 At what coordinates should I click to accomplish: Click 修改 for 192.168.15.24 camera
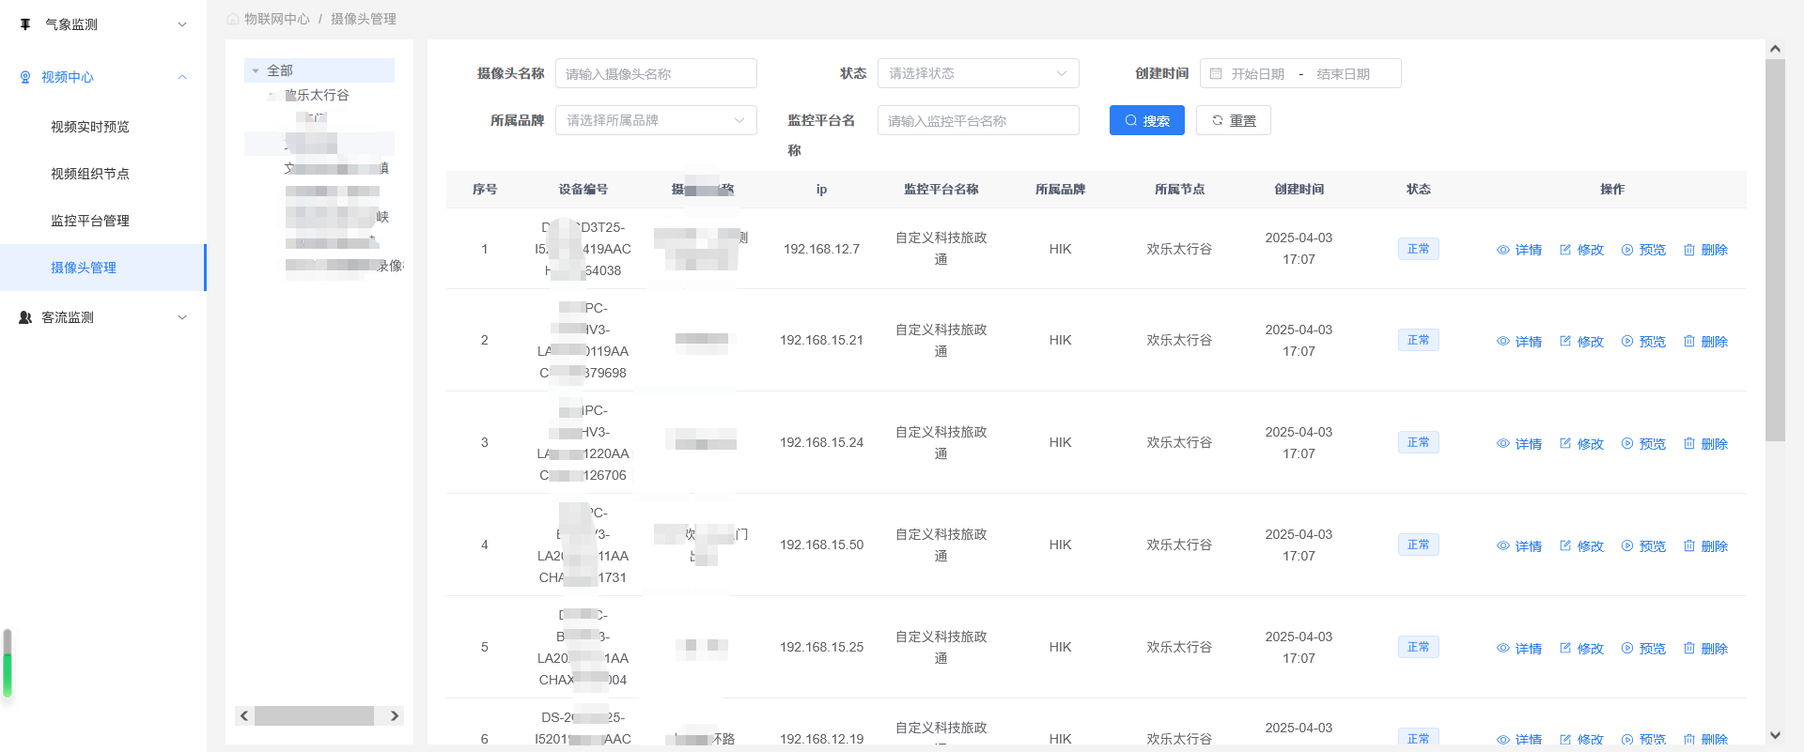pyautogui.click(x=1581, y=444)
